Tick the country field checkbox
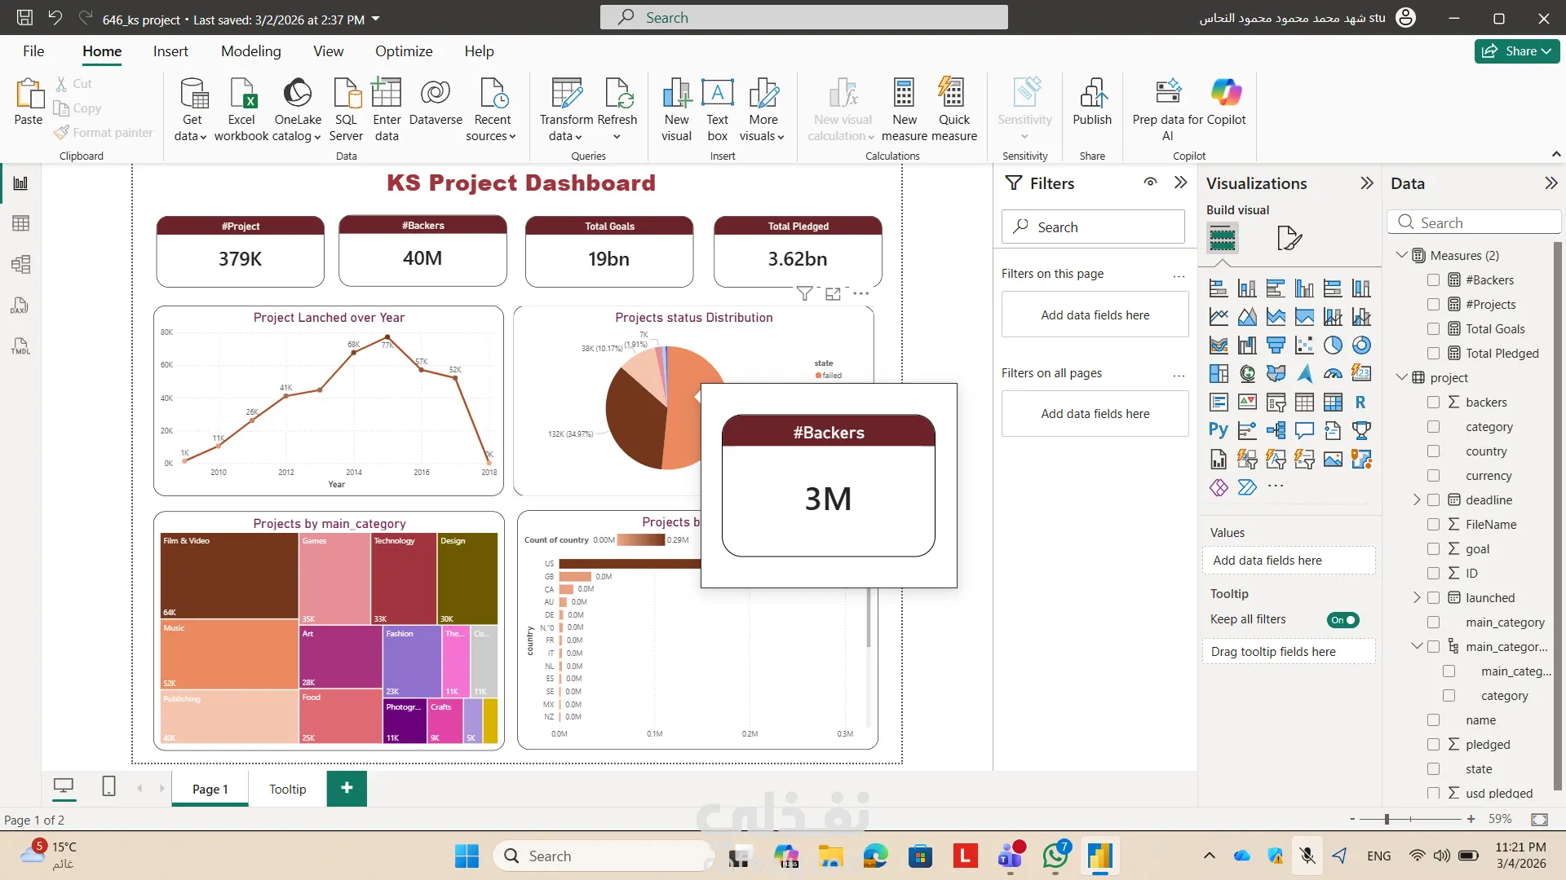 (x=1433, y=451)
